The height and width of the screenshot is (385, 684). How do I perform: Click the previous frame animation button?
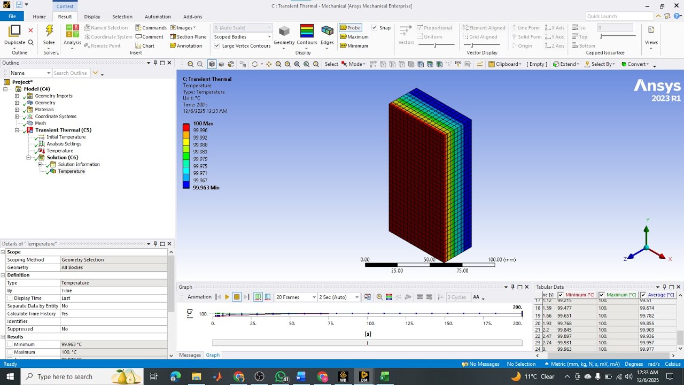pos(218,297)
